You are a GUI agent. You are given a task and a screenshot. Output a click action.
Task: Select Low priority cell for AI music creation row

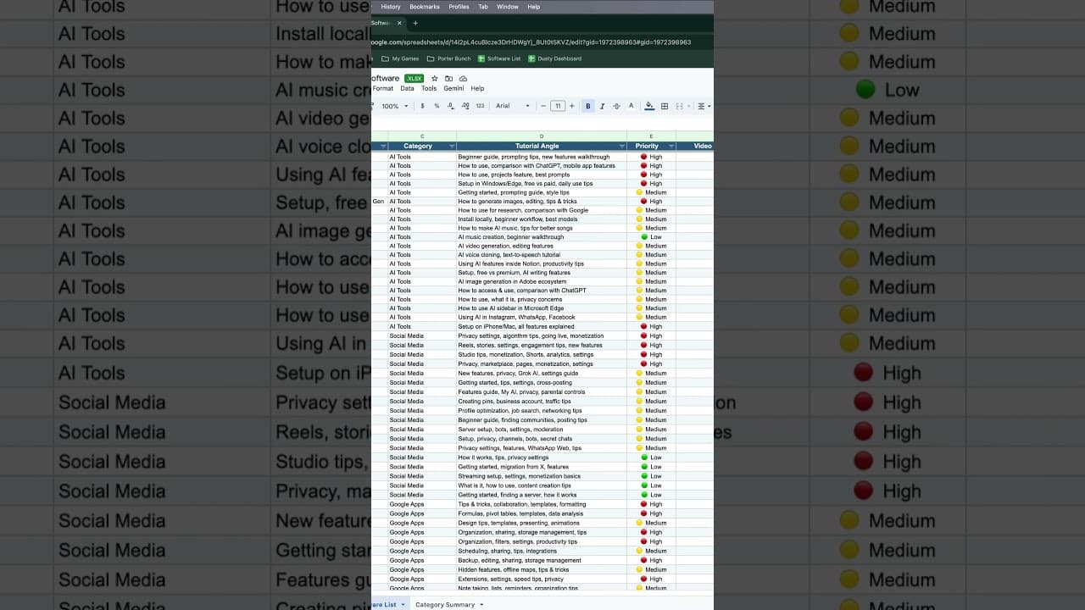pos(651,237)
